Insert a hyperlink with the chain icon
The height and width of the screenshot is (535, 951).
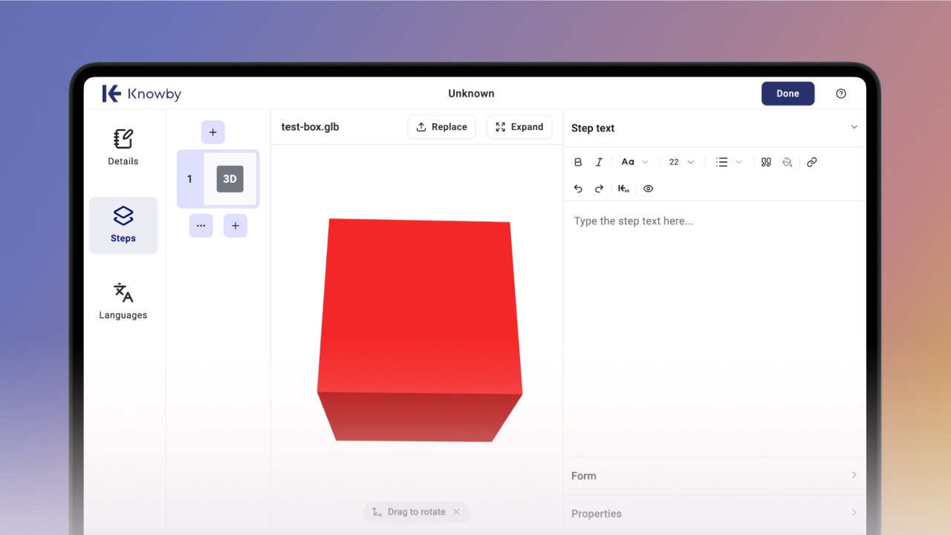(x=812, y=162)
